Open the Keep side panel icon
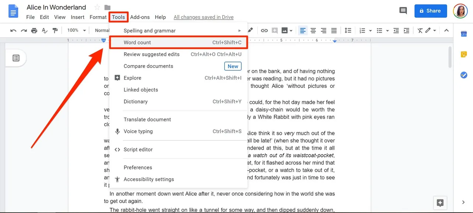The height and width of the screenshot is (213, 473). click(464, 55)
